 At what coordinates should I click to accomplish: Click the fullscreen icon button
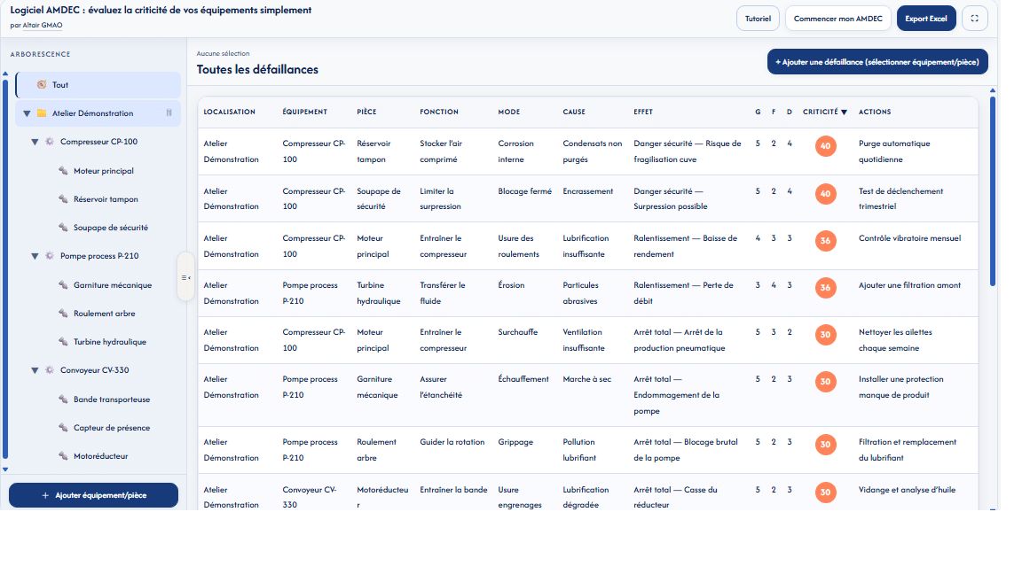975,19
